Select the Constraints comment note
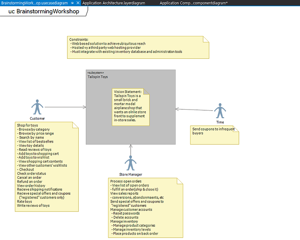Viewport: 300px width, 240px height. [138, 47]
